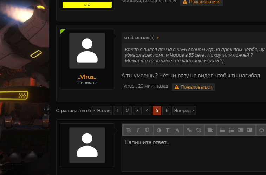This screenshot has height=175, width=266.
Task: Click the '< Назад' pagination button
Action: tap(102, 111)
